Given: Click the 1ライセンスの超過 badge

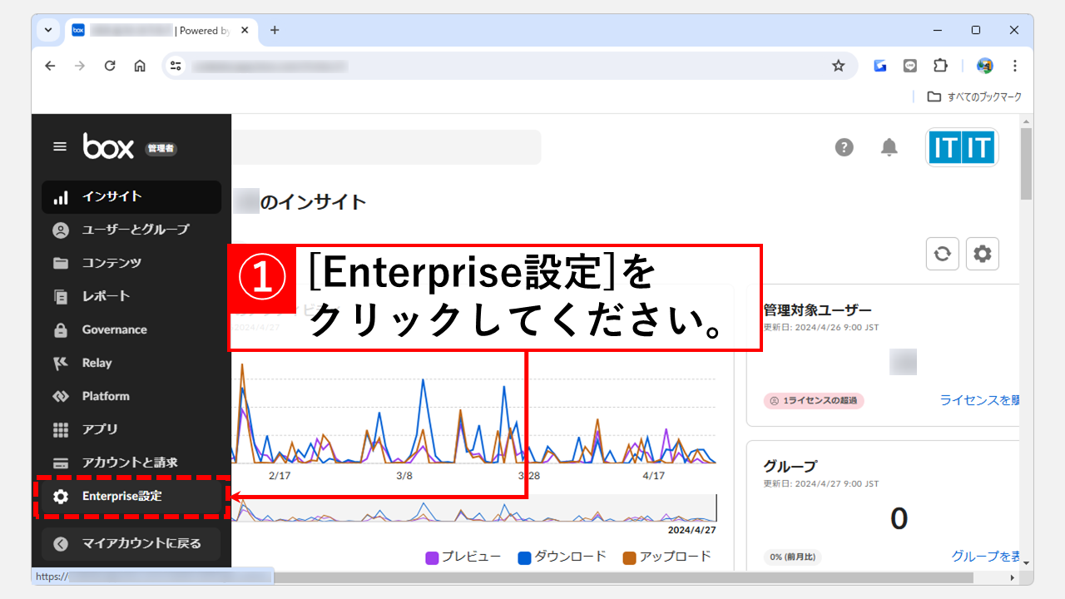Looking at the screenshot, I should (x=814, y=400).
